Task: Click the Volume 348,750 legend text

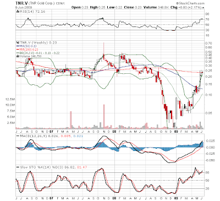Action: 30,56
